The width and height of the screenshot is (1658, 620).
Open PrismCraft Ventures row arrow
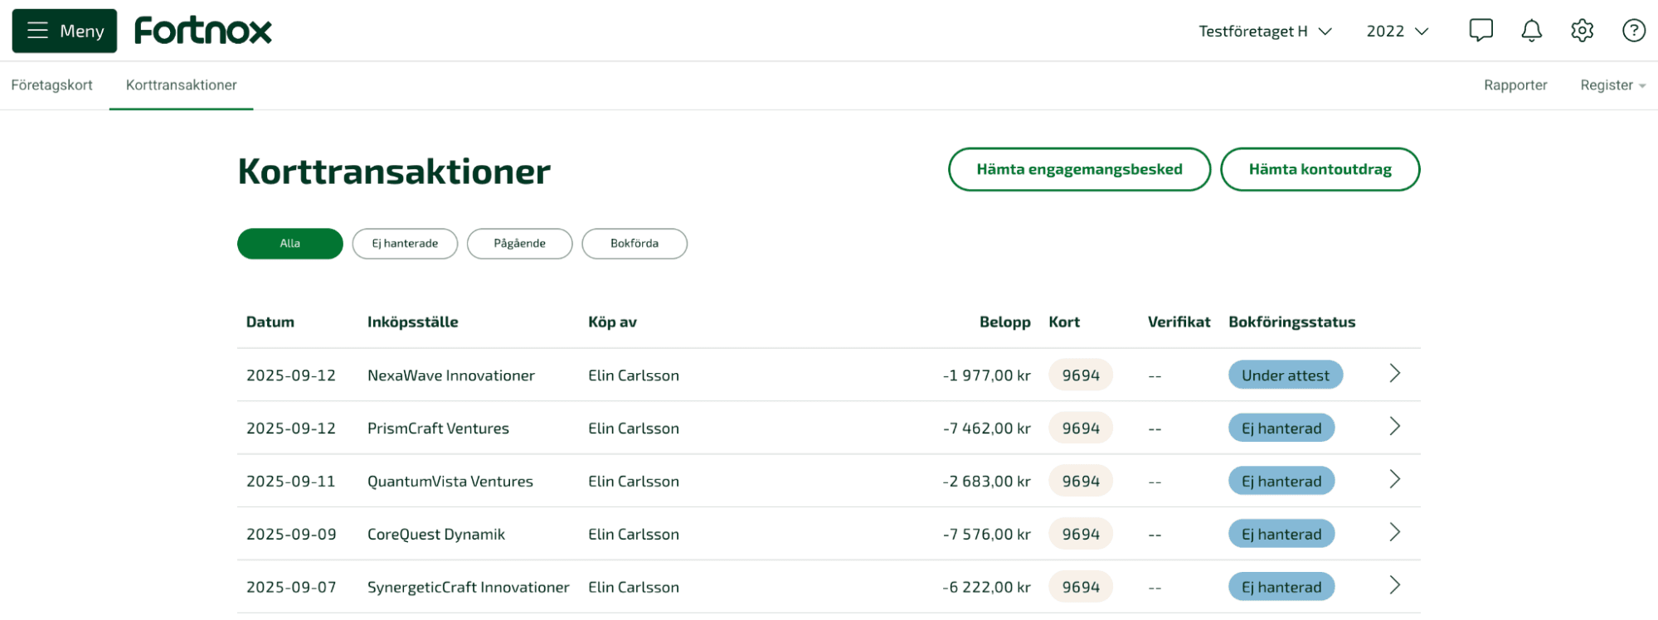point(1394,427)
